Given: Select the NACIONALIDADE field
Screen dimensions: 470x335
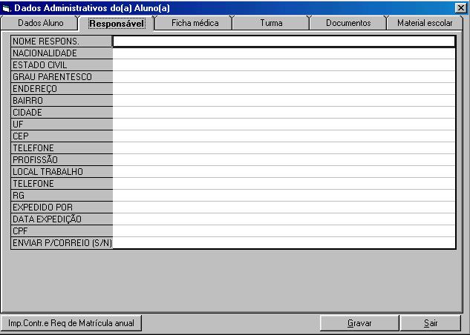Looking at the screenshot, I should point(284,53).
